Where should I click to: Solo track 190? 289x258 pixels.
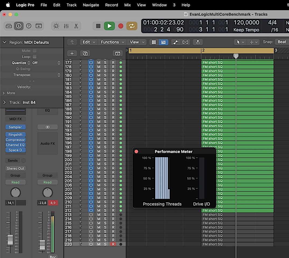[x=105, y=118]
